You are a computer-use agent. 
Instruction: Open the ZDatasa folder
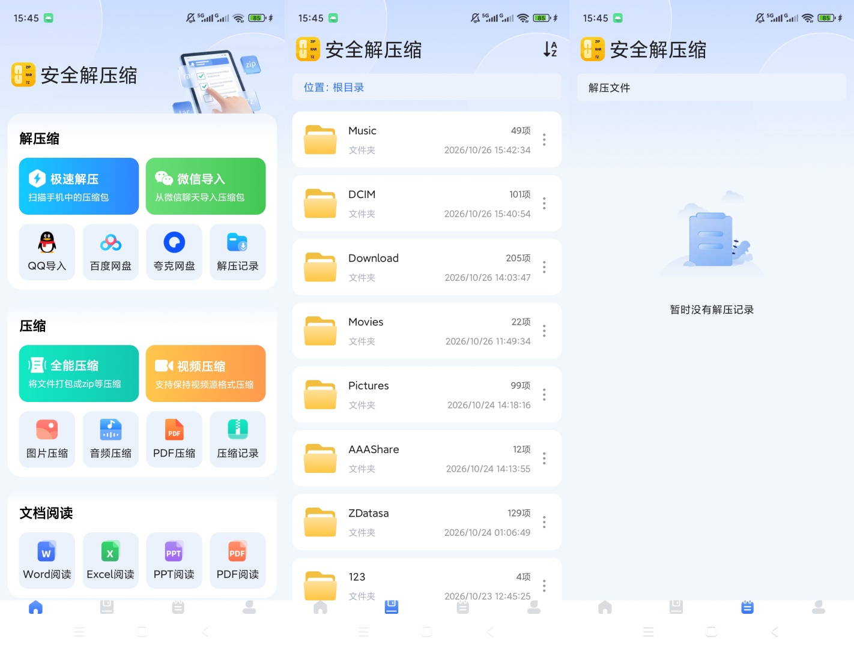(x=426, y=522)
